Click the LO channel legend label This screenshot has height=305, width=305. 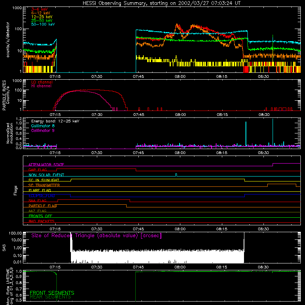click(x=42, y=82)
